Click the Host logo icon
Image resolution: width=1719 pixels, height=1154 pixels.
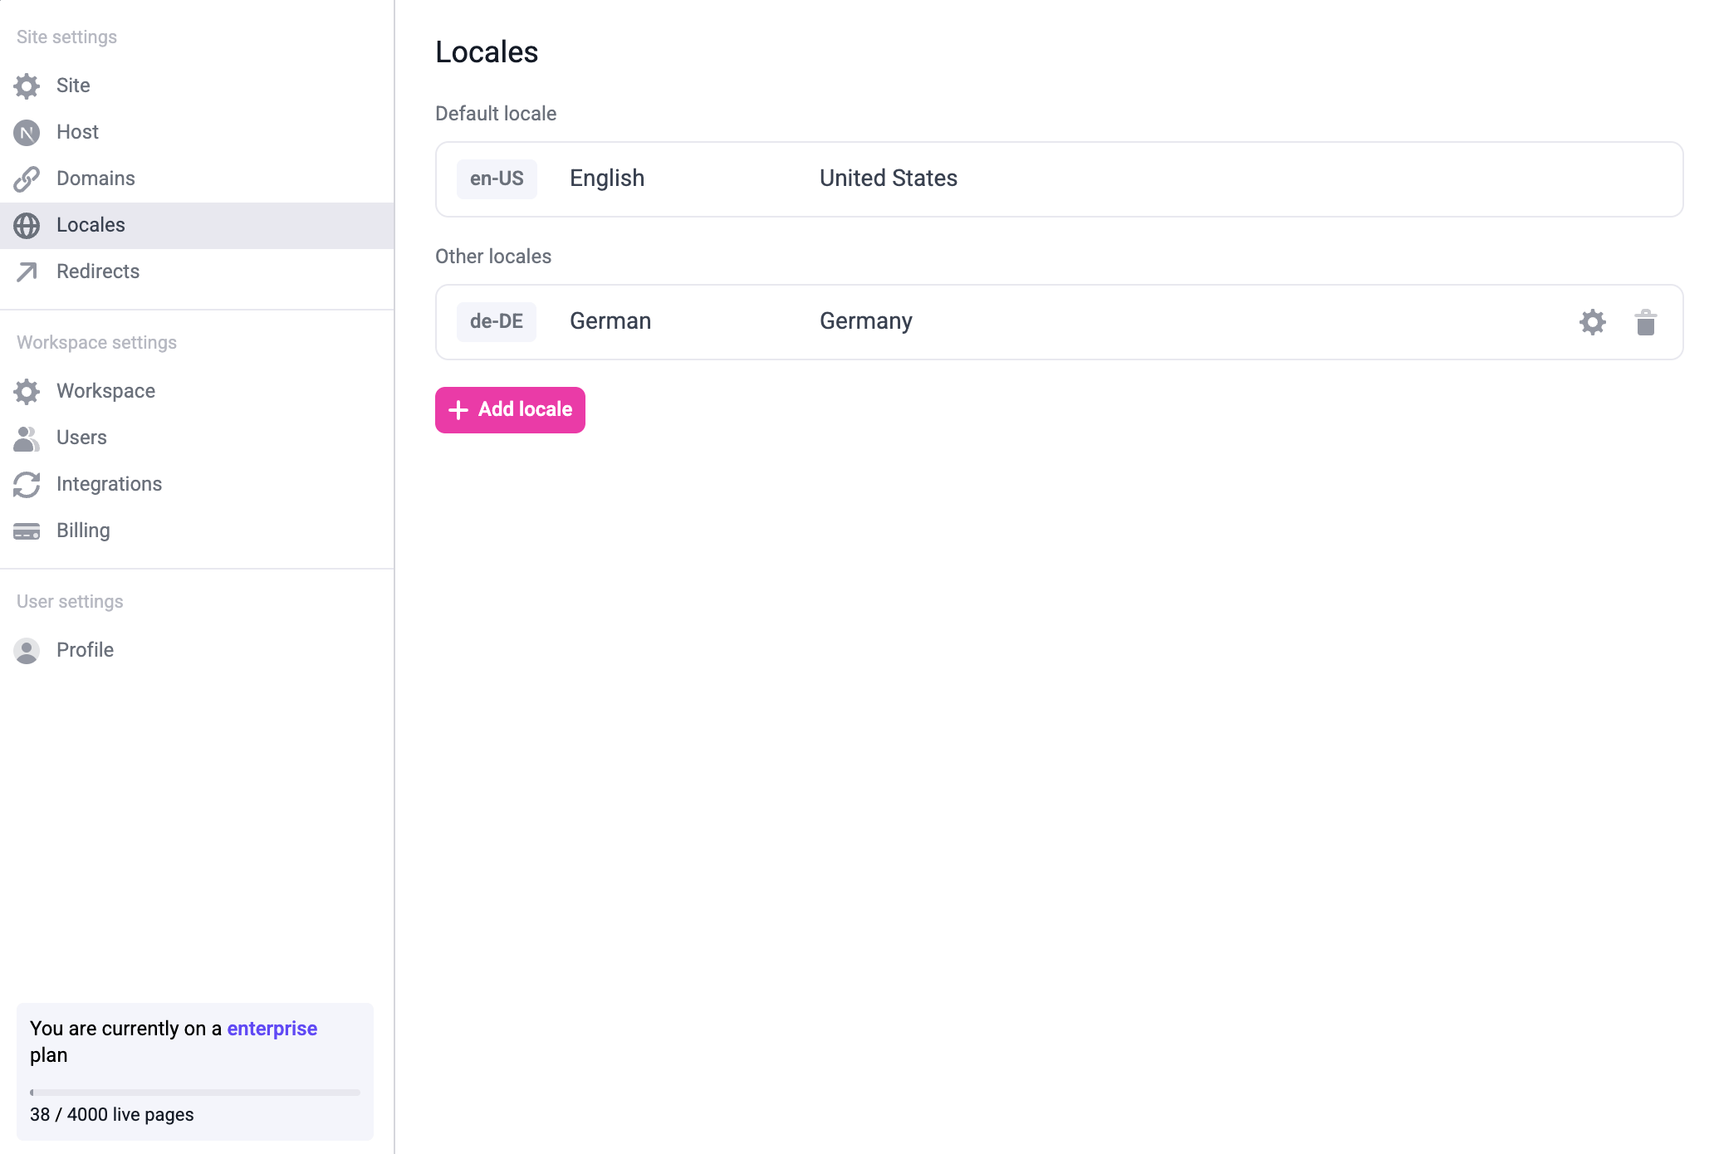(x=27, y=132)
